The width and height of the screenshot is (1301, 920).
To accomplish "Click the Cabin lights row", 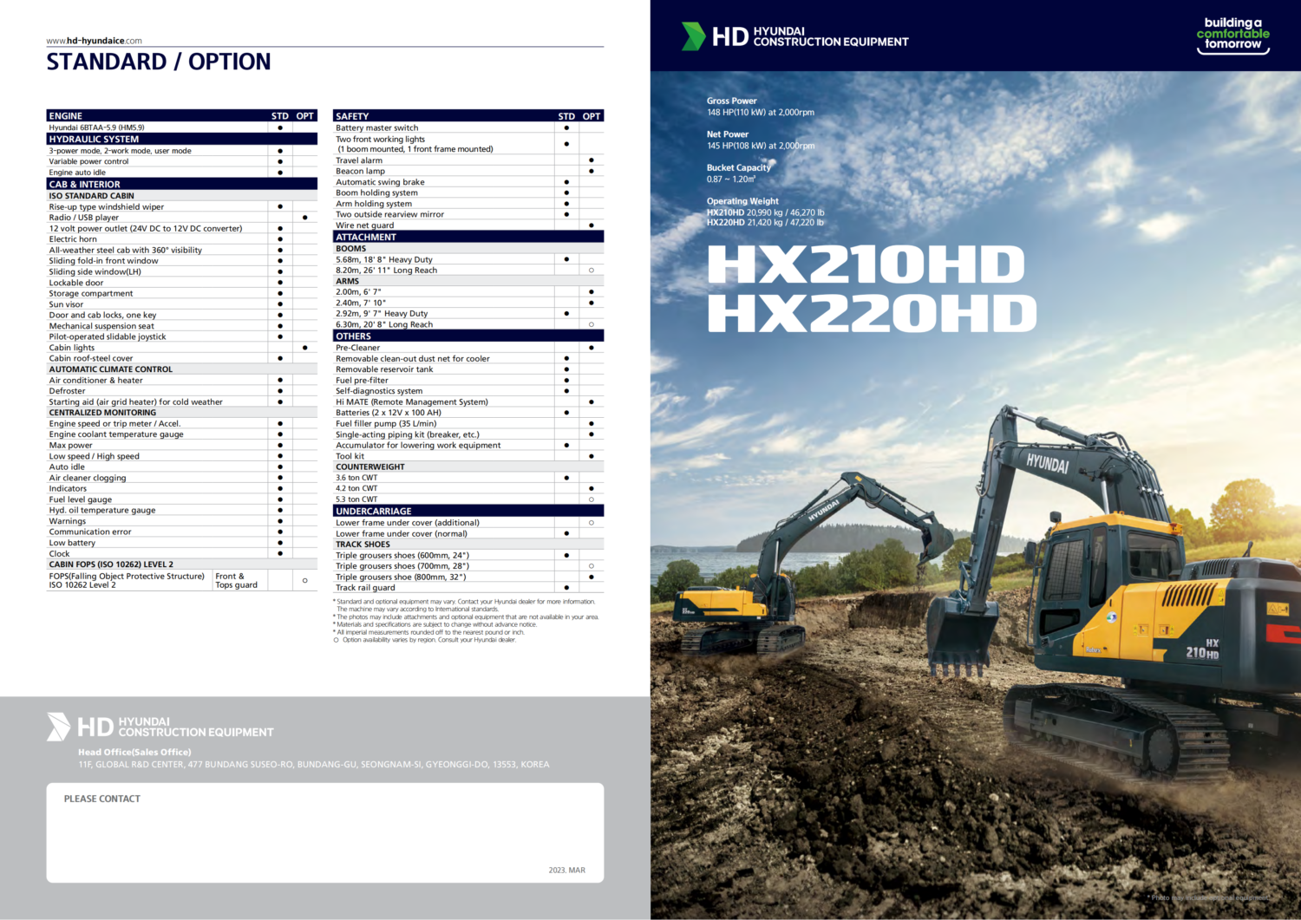I will coord(182,348).
